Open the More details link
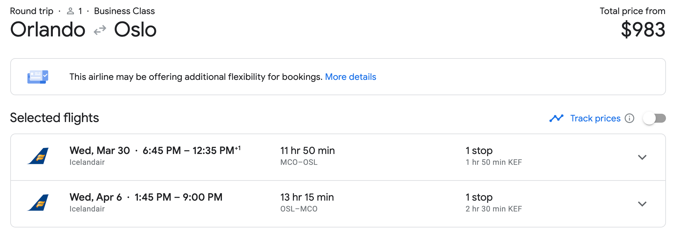This screenshot has height=230, width=673. 351,77
